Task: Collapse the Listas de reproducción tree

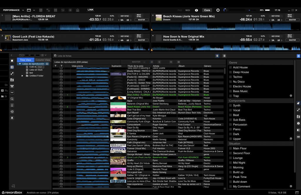Action: tap(20, 64)
